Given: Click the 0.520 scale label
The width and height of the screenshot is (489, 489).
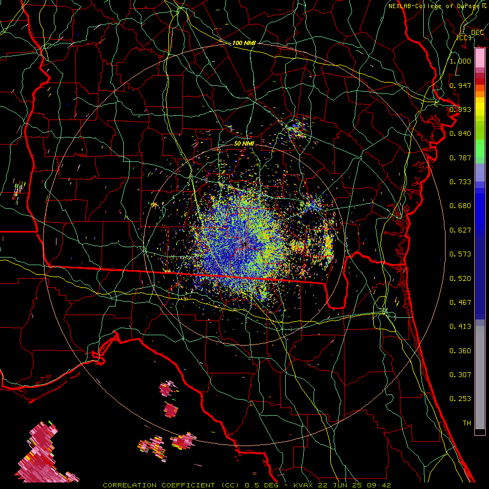Looking at the screenshot, I should click(x=460, y=279).
